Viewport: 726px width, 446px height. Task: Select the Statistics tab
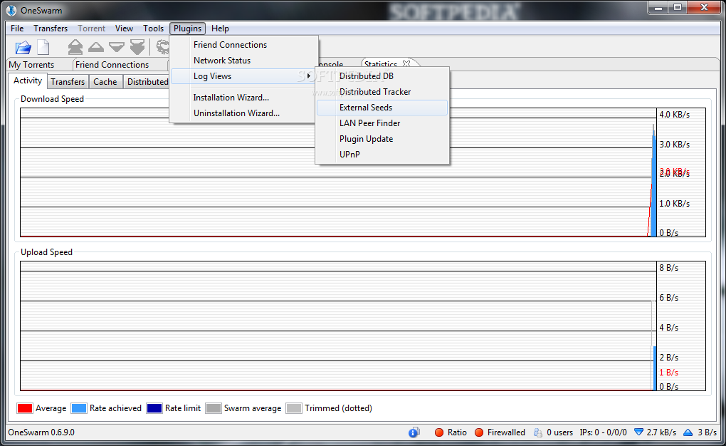point(381,64)
